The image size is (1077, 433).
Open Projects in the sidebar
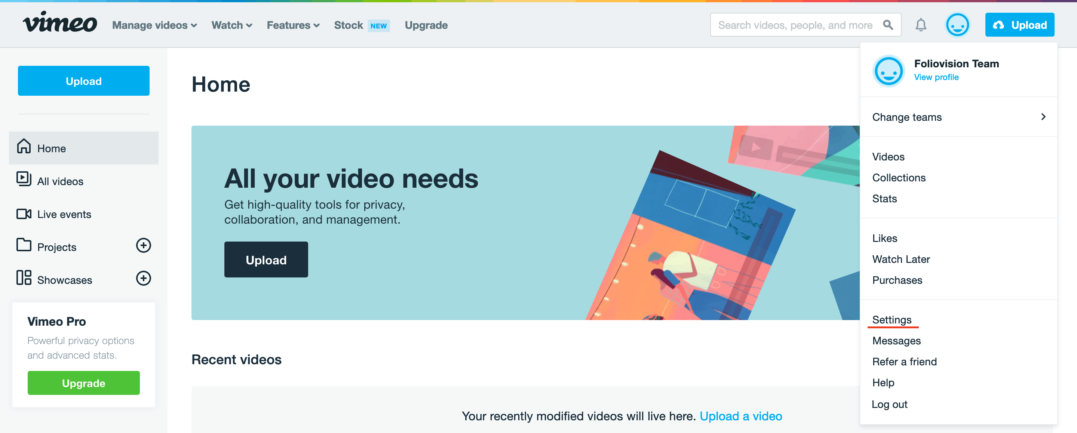(x=56, y=247)
